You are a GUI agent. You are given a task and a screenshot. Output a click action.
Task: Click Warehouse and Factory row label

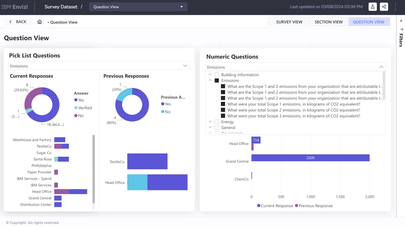click(x=32, y=140)
